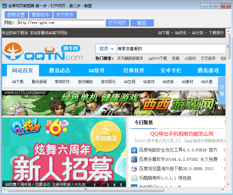
Task: Open the 关于软件 about button
Action: 65,15
